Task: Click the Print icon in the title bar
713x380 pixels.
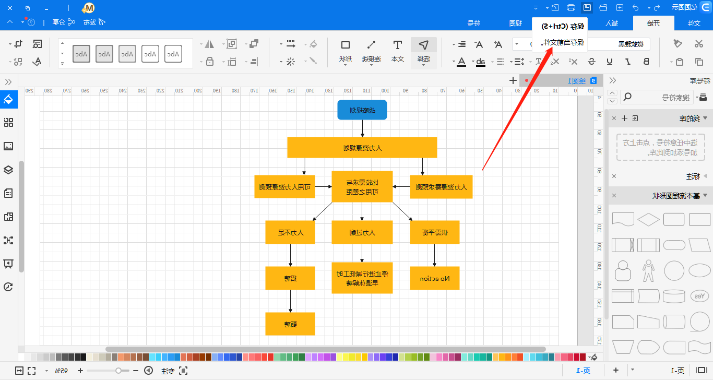Action: 571,7
